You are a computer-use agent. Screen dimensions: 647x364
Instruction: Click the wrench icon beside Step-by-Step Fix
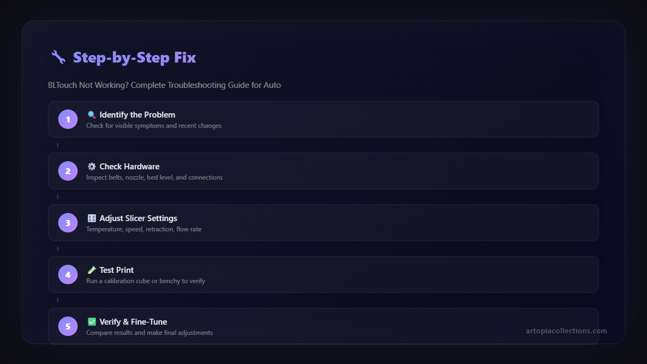point(58,57)
